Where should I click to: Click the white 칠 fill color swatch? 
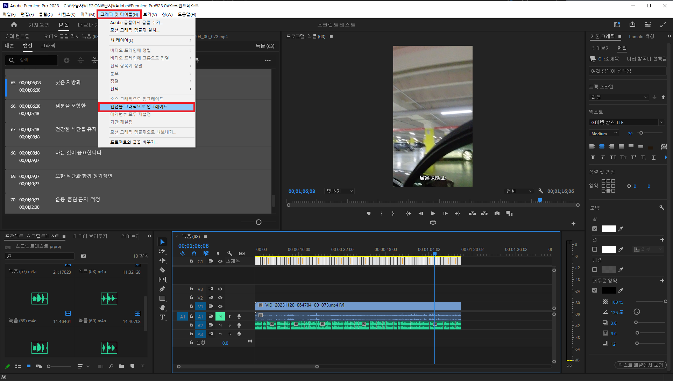pyautogui.click(x=609, y=229)
